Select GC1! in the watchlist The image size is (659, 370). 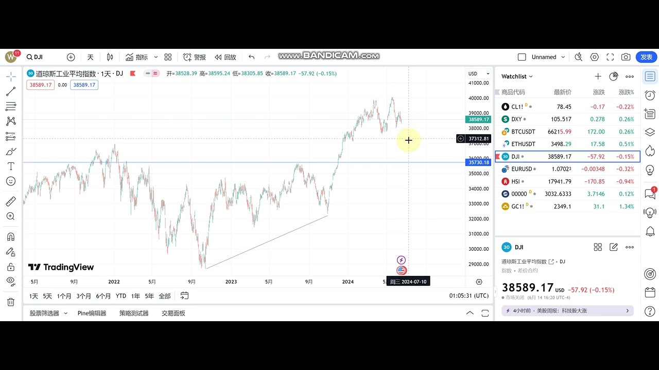[567, 206]
